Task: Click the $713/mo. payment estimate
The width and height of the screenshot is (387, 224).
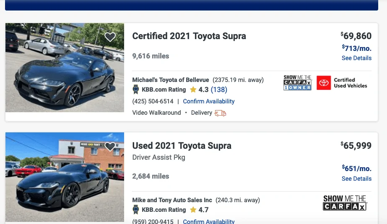Action: pos(357,48)
